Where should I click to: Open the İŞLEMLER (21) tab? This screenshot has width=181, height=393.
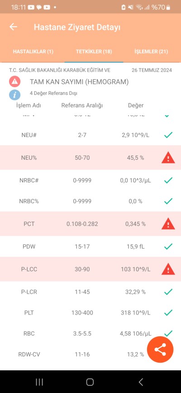click(x=151, y=52)
